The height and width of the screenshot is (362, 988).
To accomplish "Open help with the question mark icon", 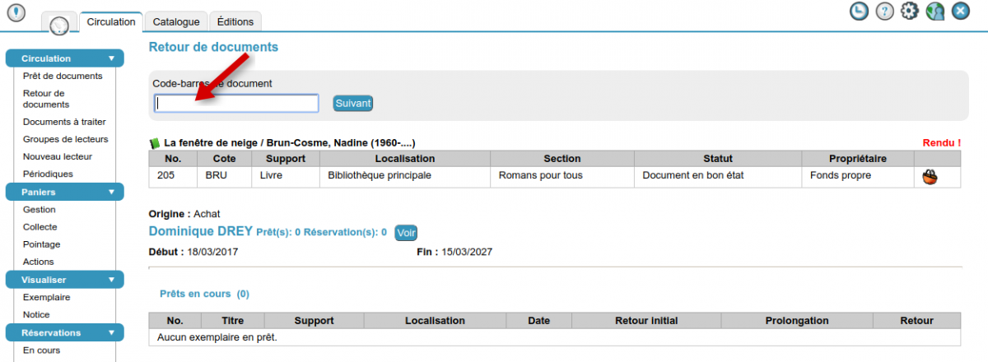I will pos(884,12).
